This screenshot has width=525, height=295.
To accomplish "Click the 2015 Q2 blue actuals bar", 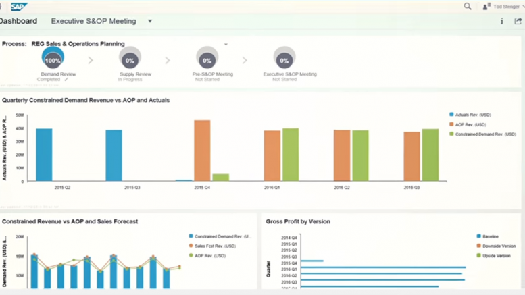I will [44, 155].
